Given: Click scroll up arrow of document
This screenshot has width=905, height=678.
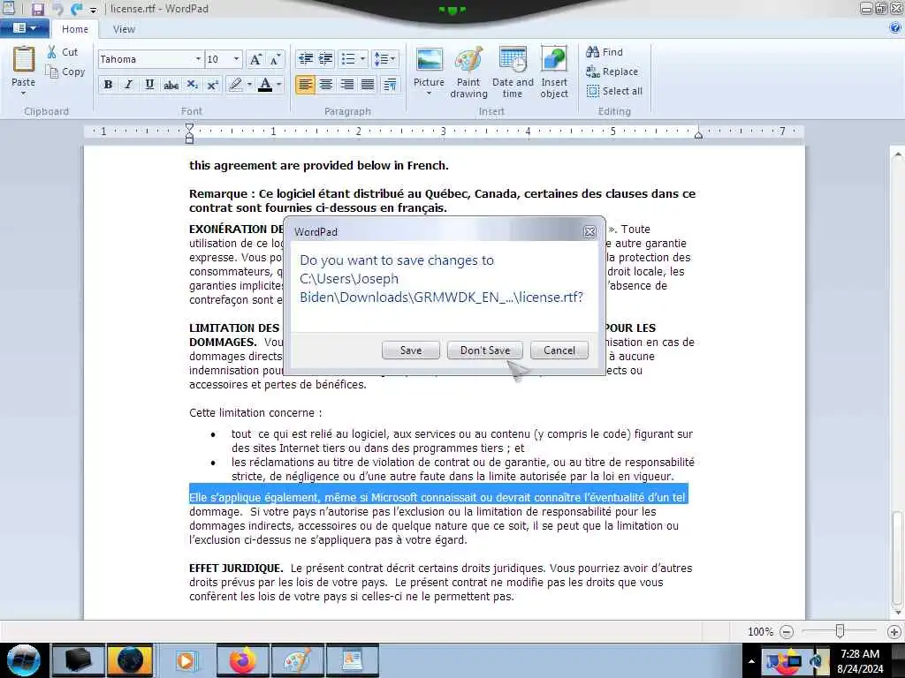Looking at the screenshot, I should (897, 154).
